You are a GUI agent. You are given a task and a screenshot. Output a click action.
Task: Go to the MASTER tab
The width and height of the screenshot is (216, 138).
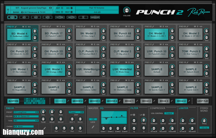(x=71, y=17)
